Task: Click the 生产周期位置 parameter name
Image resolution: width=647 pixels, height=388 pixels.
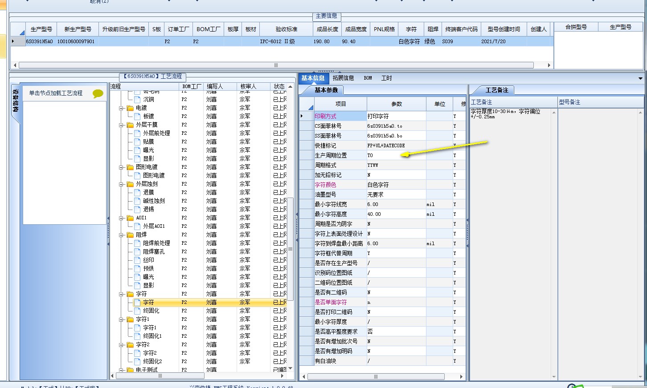Action: tap(331, 155)
